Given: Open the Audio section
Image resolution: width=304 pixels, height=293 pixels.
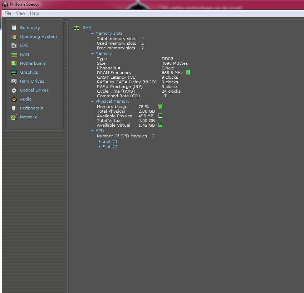Looking at the screenshot, I should (26, 99).
